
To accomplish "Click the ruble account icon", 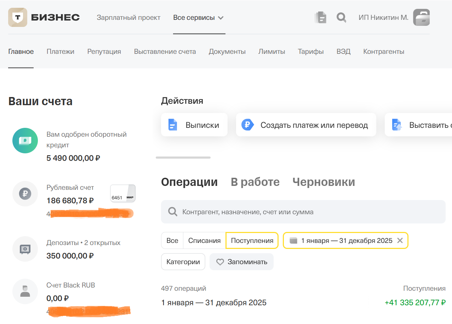I will pyautogui.click(x=25, y=194).
